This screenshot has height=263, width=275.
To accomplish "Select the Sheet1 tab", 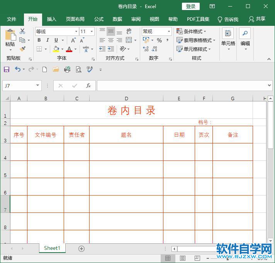I will [x=52, y=248].
